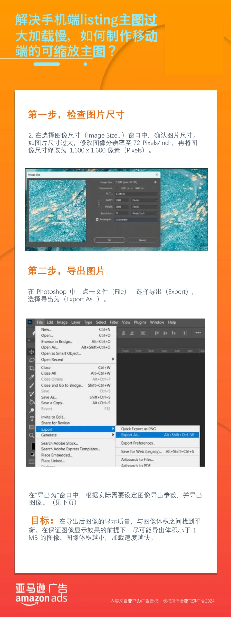Click OK in Image Size dialog

tap(110, 240)
